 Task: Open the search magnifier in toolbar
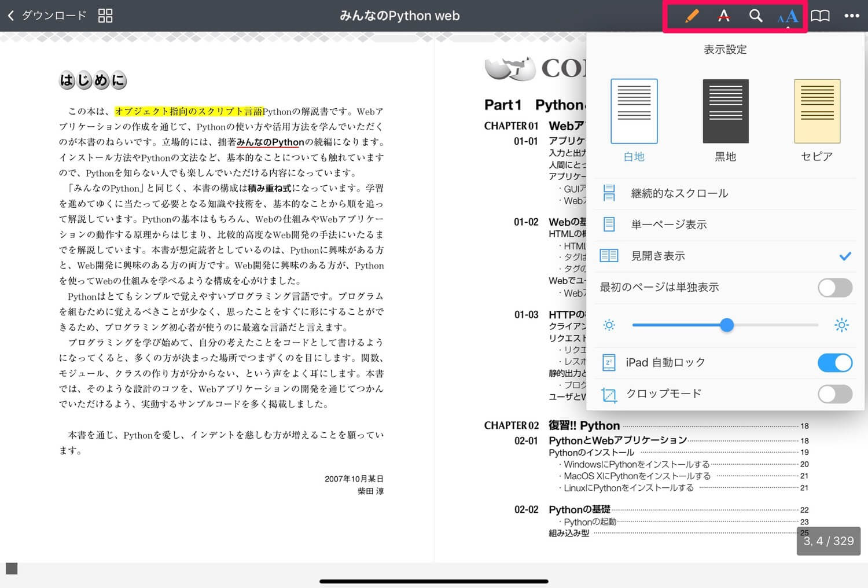tap(755, 16)
